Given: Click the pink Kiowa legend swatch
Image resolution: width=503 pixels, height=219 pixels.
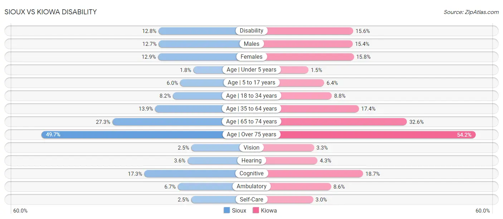Looking at the screenshot, I should click(255, 210).
